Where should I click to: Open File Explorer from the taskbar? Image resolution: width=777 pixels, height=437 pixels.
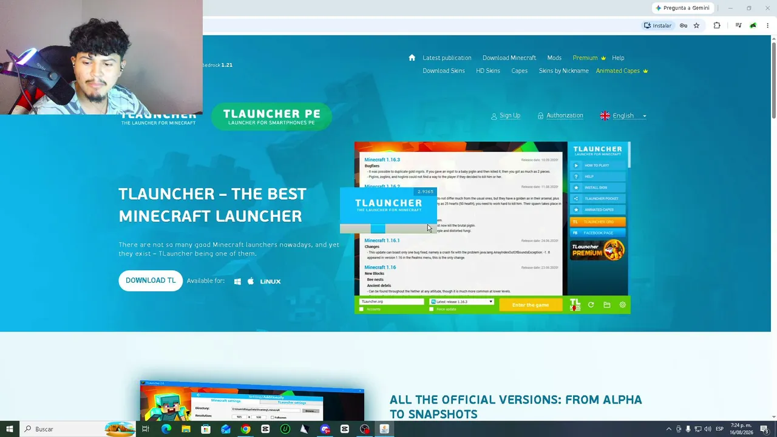click(186, 429)
